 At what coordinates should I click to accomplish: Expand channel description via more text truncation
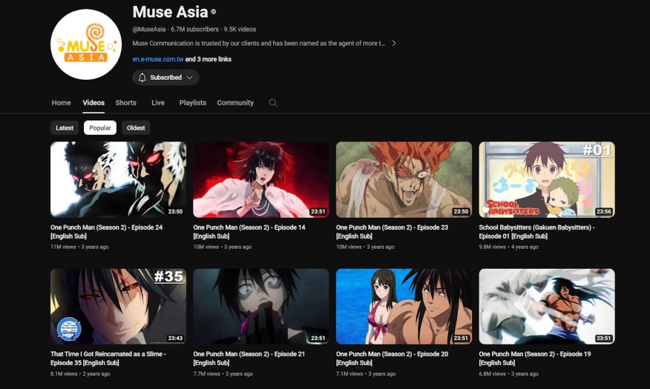[381, 44]
